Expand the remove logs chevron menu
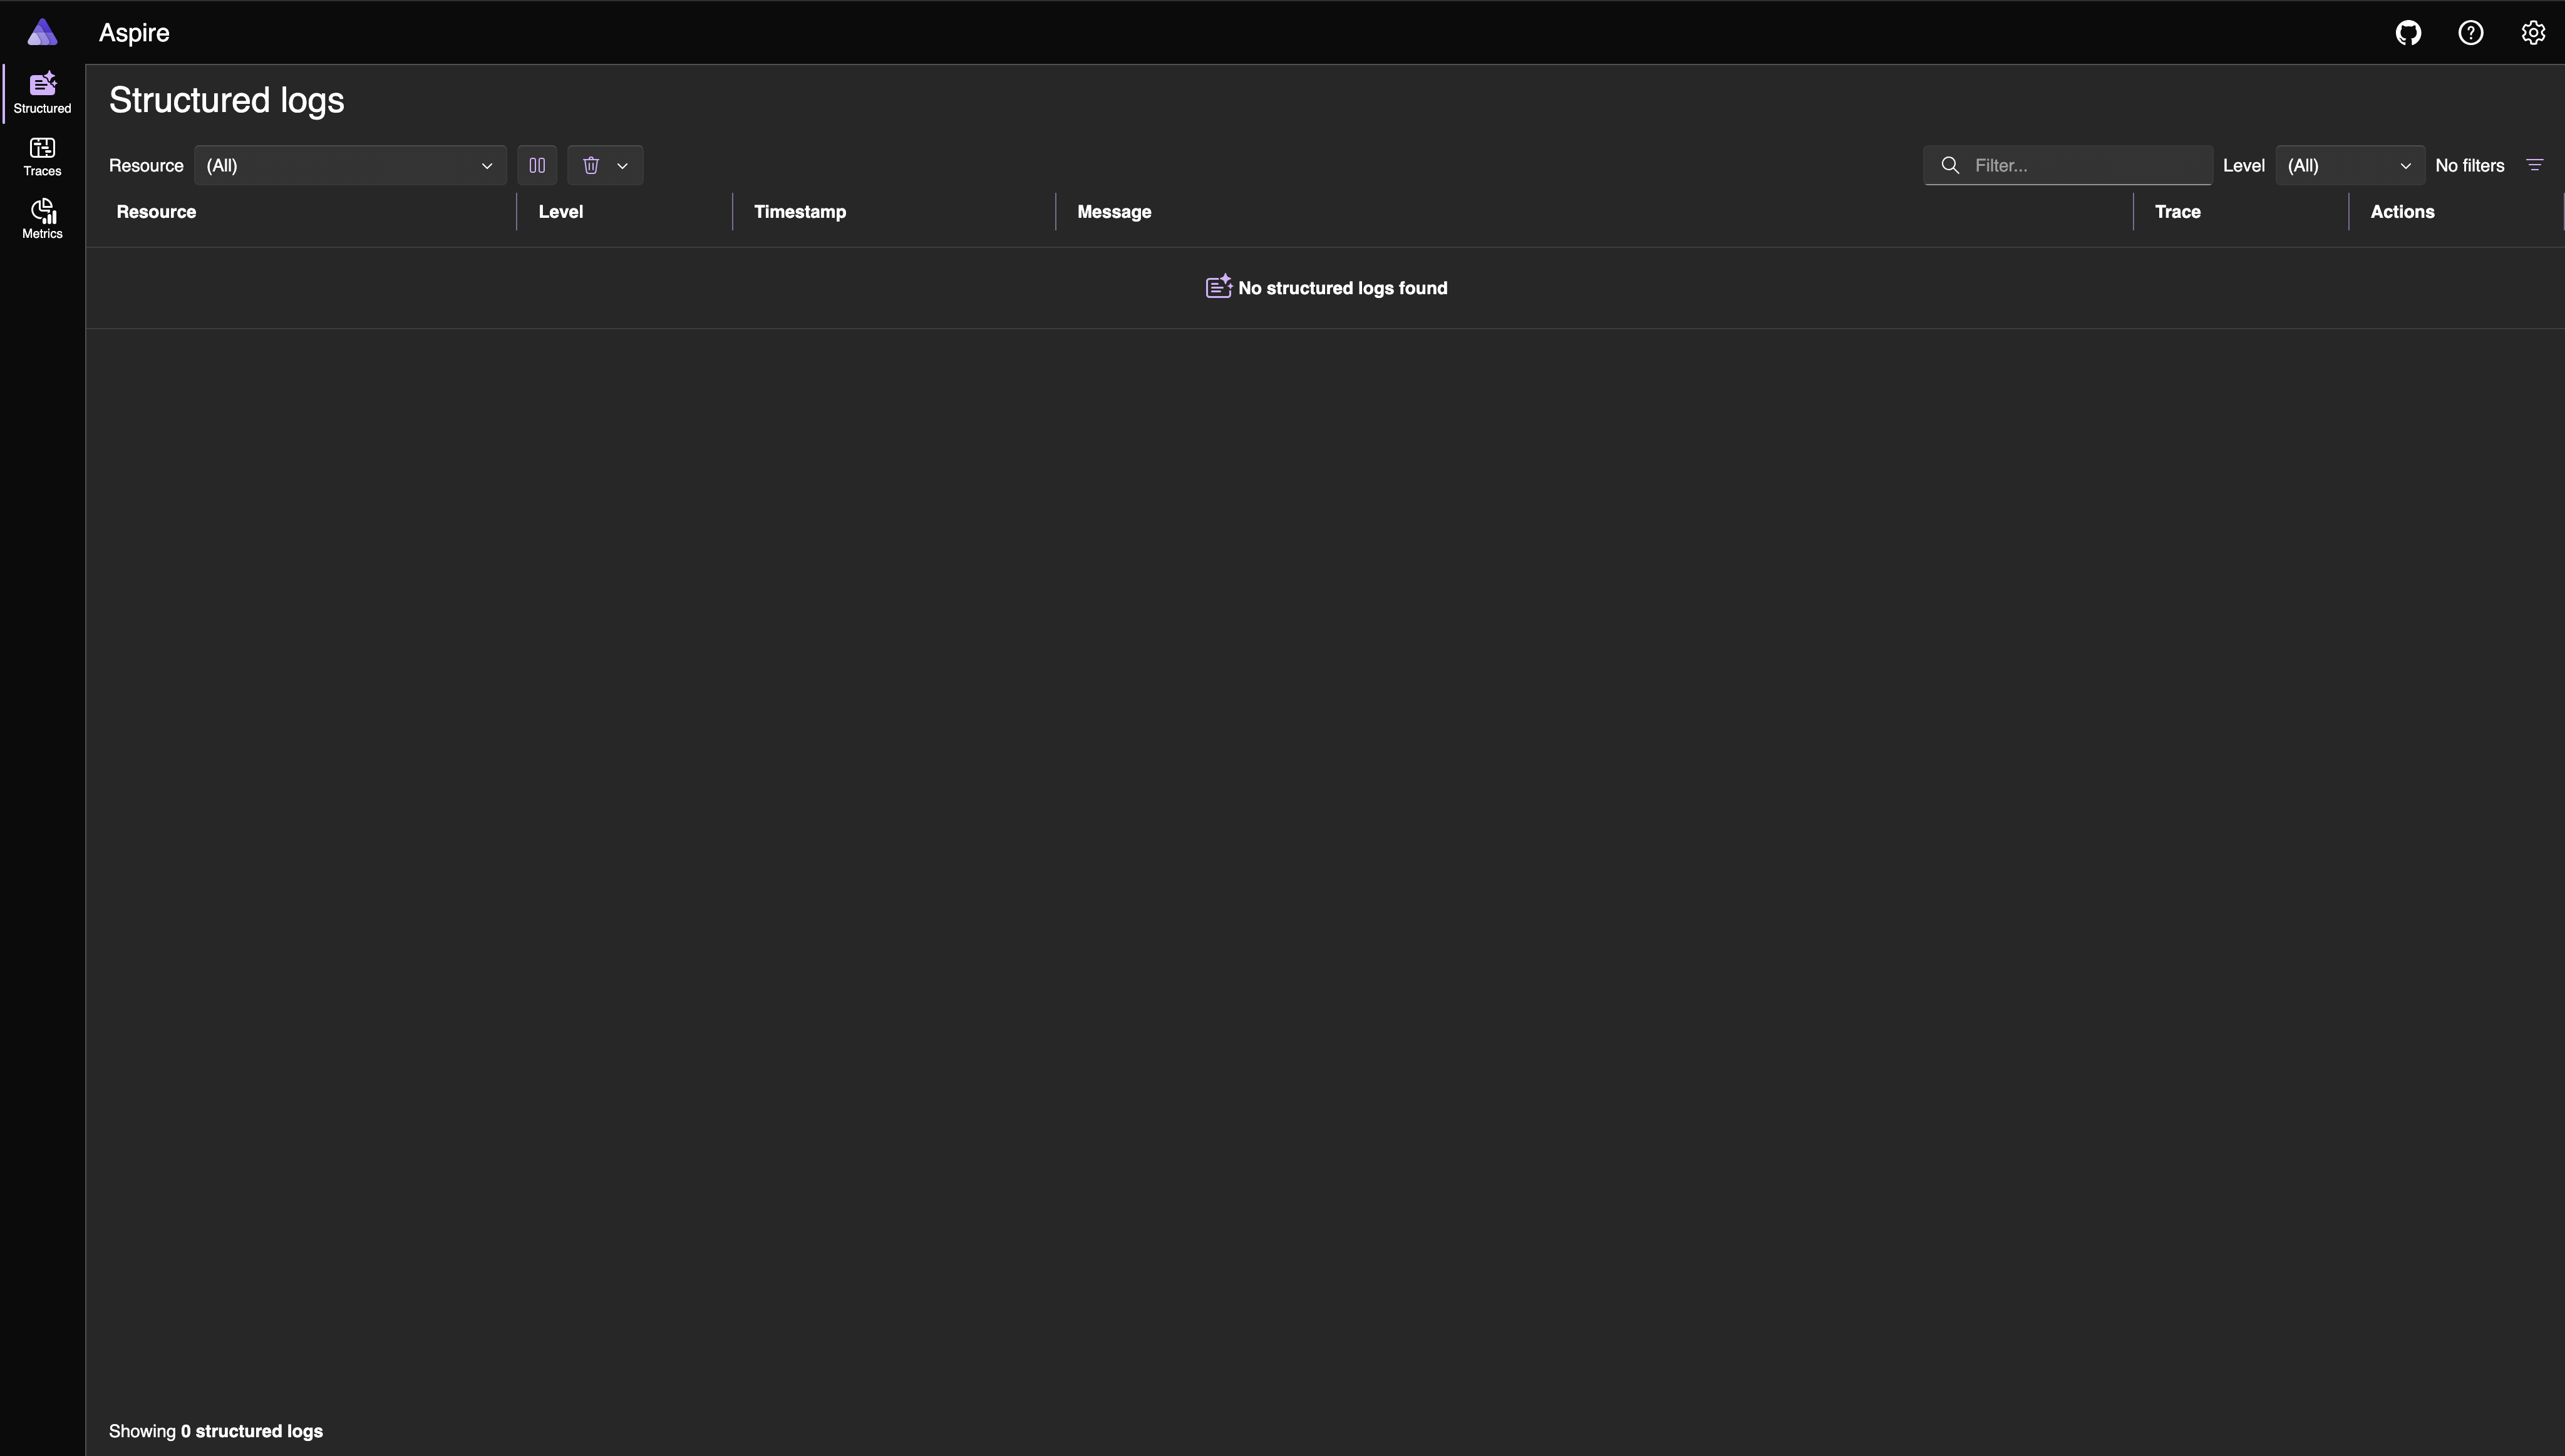 pyautogui.click(x=622, y=165)
